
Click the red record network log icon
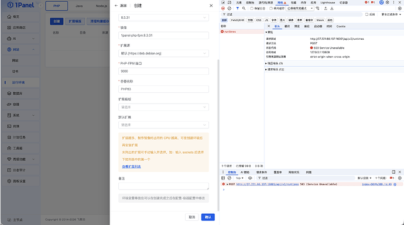tap(223, 9)
